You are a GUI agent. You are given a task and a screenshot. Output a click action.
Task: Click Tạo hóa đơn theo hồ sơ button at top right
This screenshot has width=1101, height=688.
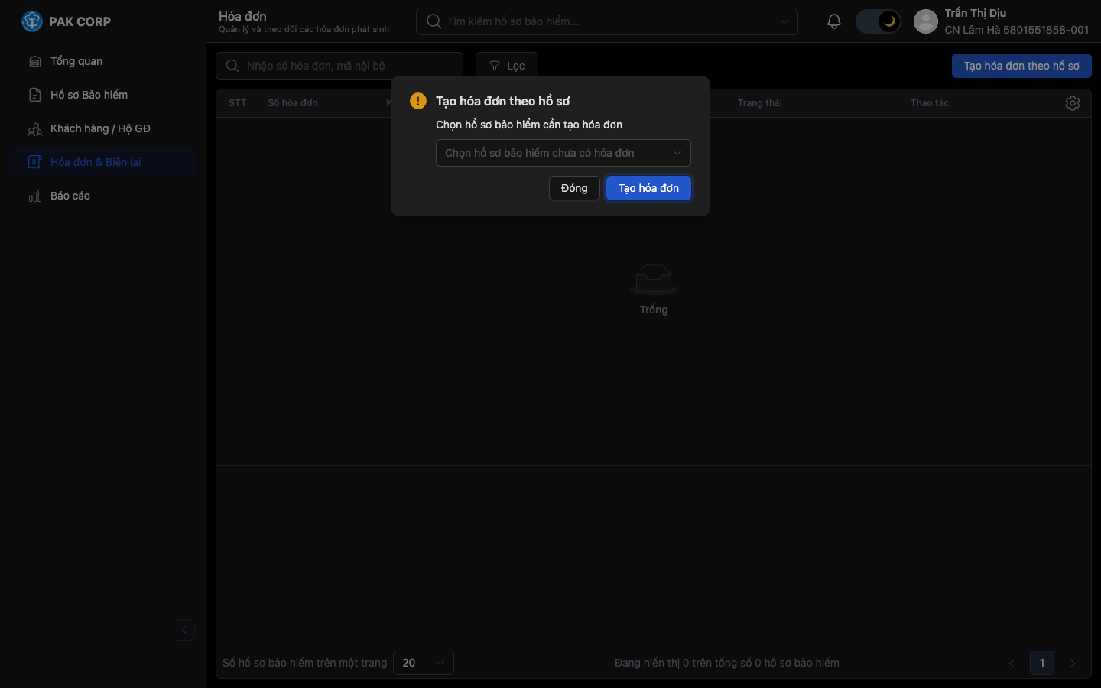[x=1021, y=66]
